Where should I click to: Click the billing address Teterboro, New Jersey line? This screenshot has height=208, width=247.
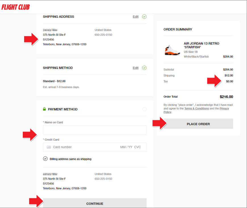click(x=64, y=188)
